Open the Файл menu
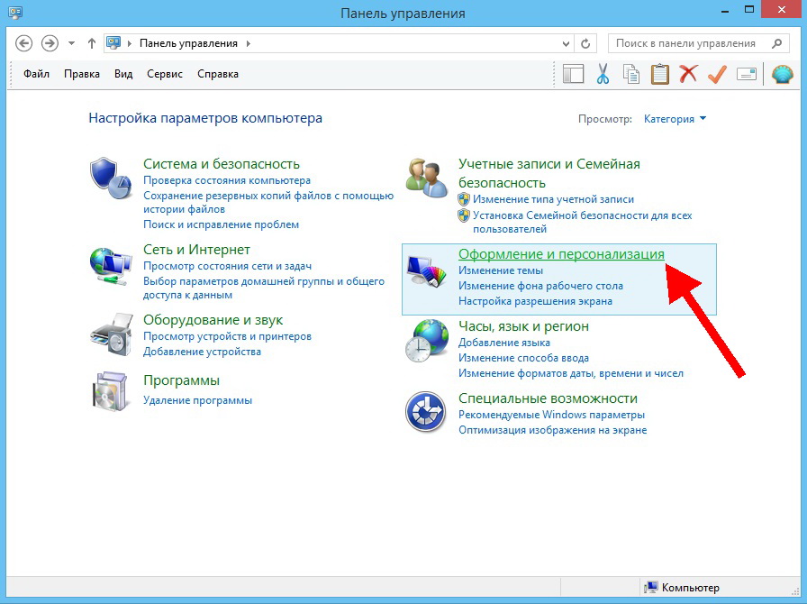The image size is (807, 604). pyautogui.click(x=36, y=74)
